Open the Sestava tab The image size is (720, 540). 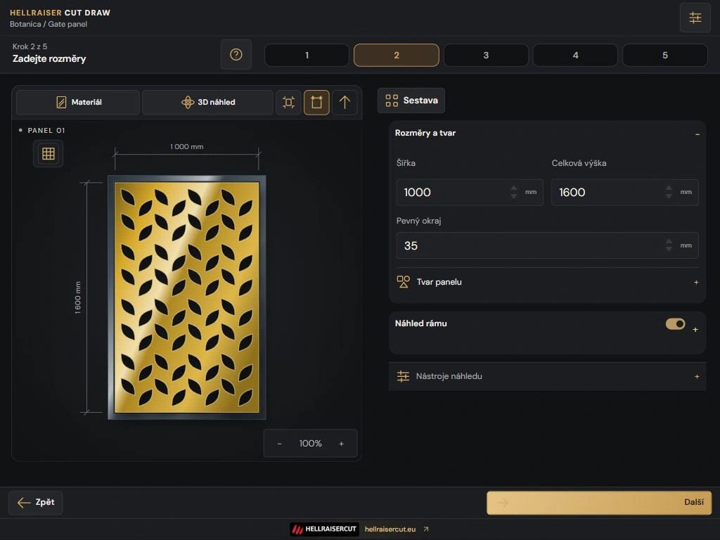point(411,101)
